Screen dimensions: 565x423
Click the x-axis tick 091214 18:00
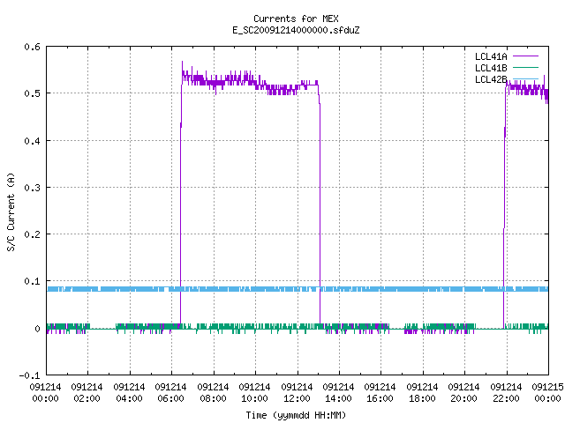point(422,393)
